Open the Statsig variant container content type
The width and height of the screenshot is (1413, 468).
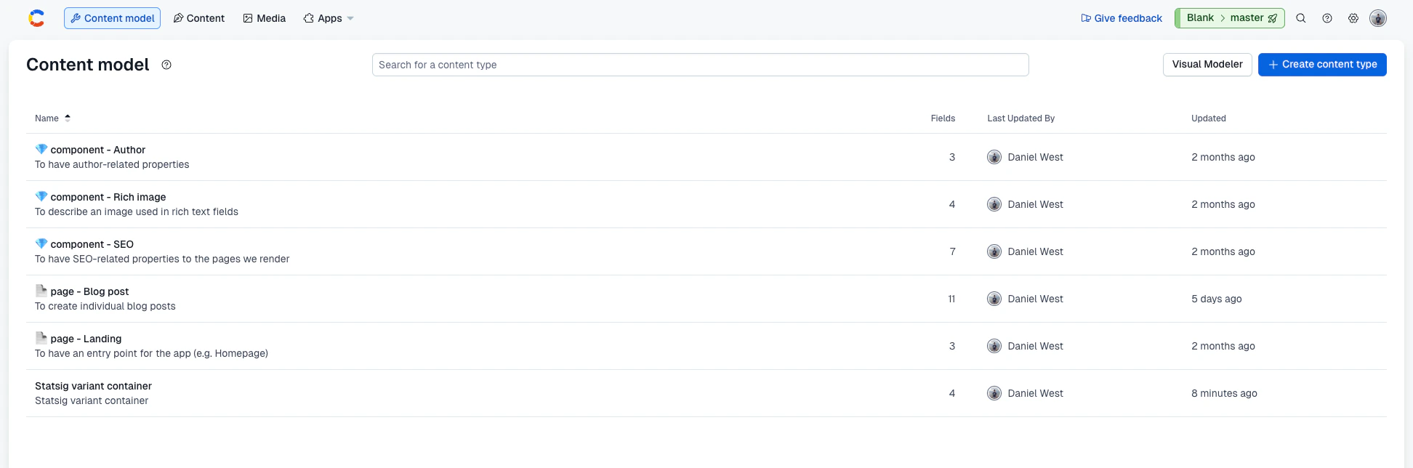coord(94,386)
